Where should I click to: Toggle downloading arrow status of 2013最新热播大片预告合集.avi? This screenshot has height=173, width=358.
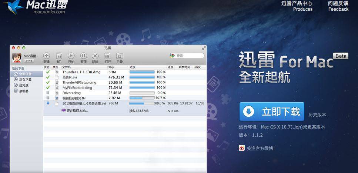pos(48,103)
